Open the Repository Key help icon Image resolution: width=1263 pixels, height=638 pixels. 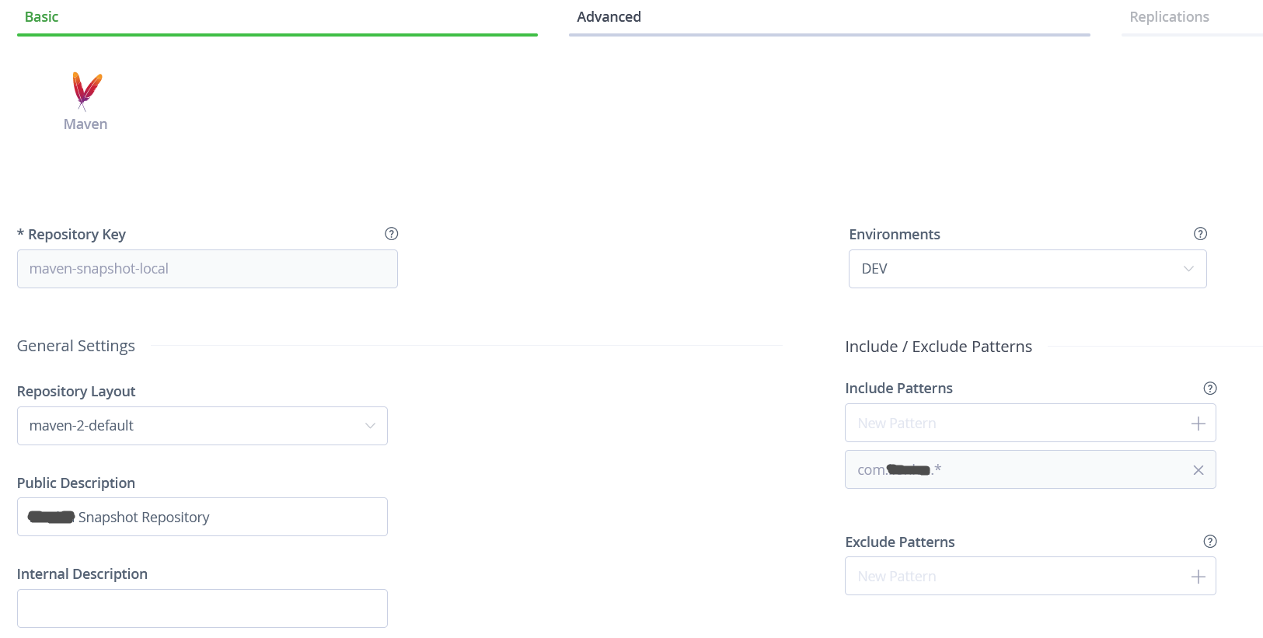392,234
